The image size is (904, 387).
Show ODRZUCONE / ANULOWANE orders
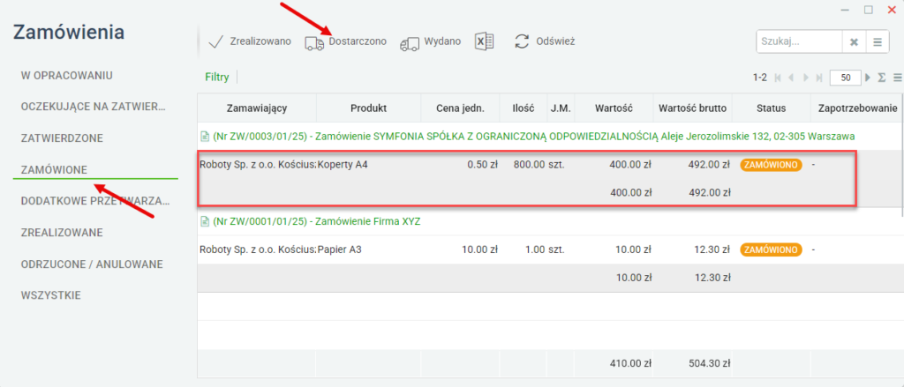pos(92,264)
